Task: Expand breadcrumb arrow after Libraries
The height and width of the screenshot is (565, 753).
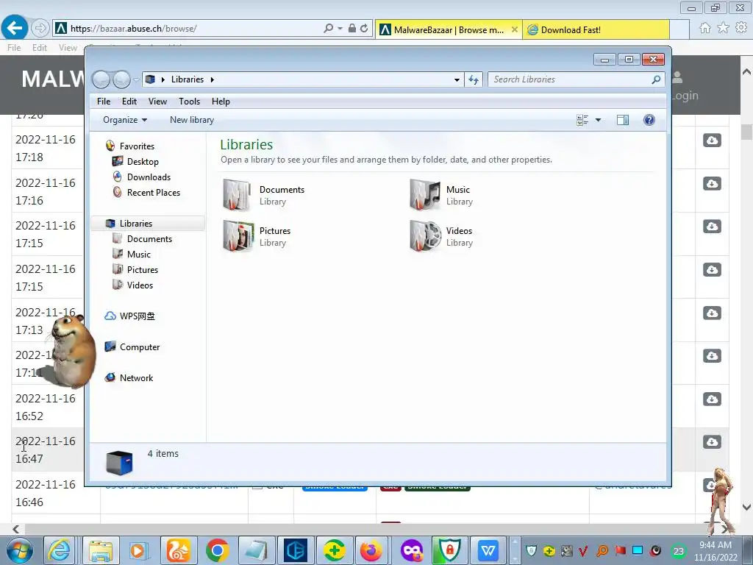Action: pos(212,79)
